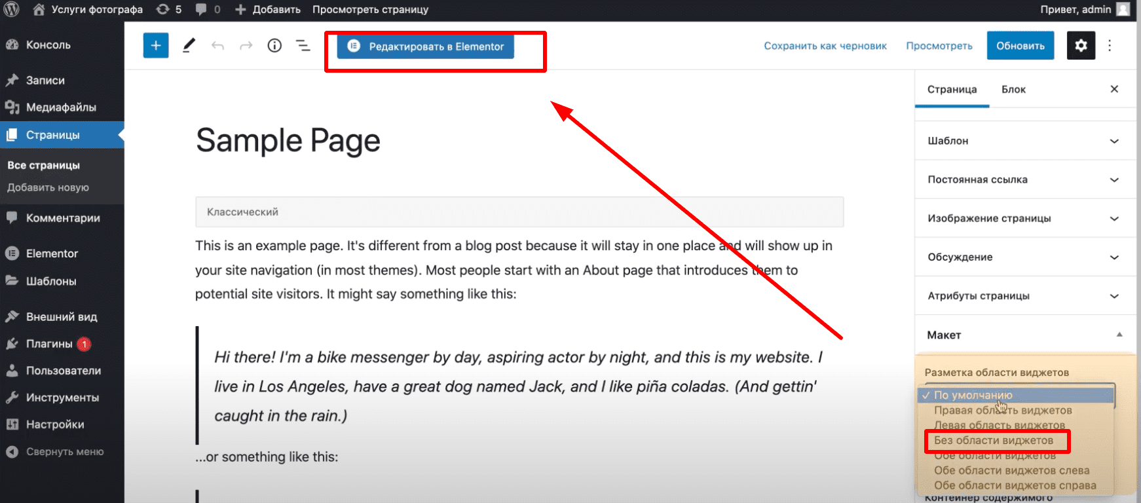Screen dimensions: 1141x503
Task: Open 'Медиафайлы' in the sidebar
Action: click(62, 107)
